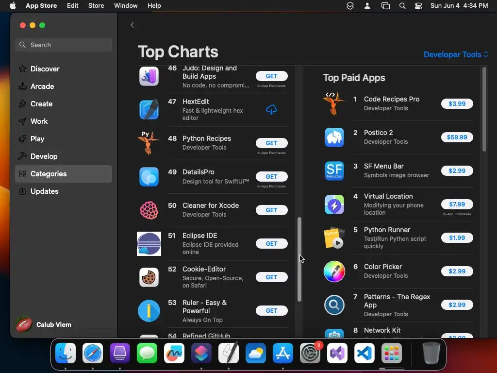Select Create in the sidebar
Image resolution: width=497 pixels, height=373 pixels.
pos(64,104)
